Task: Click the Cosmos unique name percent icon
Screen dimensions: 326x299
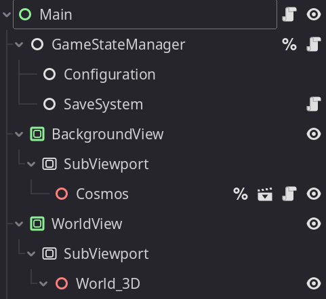Action: pyautogui.click(x=241, y=194)
